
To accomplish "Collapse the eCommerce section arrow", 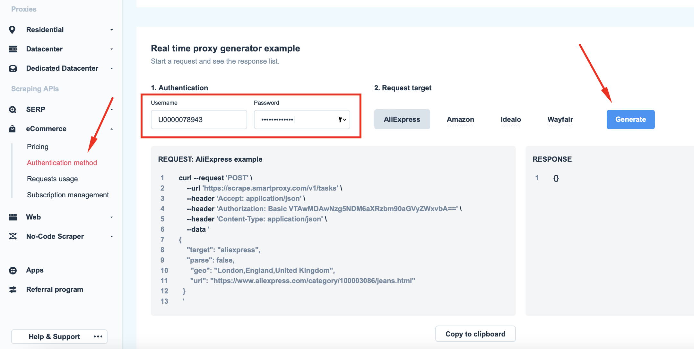I will click(x=112, y=129).
